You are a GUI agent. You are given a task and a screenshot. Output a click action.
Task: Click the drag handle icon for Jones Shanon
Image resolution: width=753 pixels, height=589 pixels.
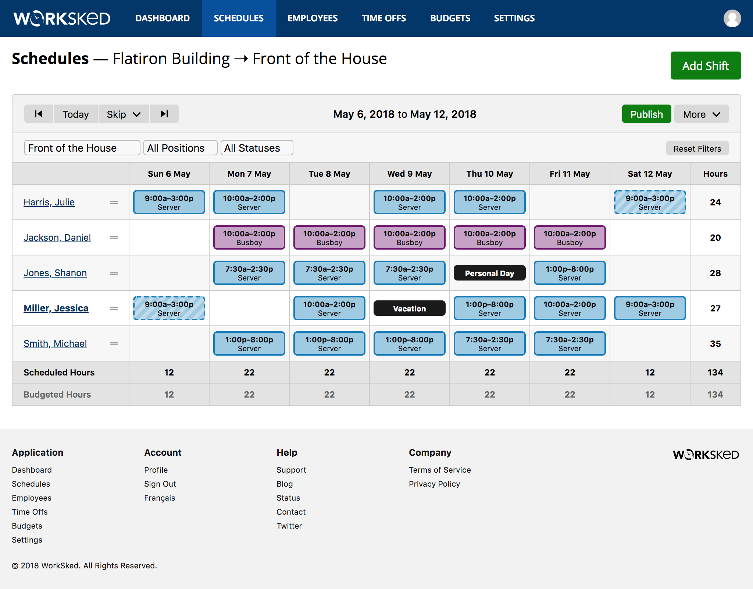(114, 272)
